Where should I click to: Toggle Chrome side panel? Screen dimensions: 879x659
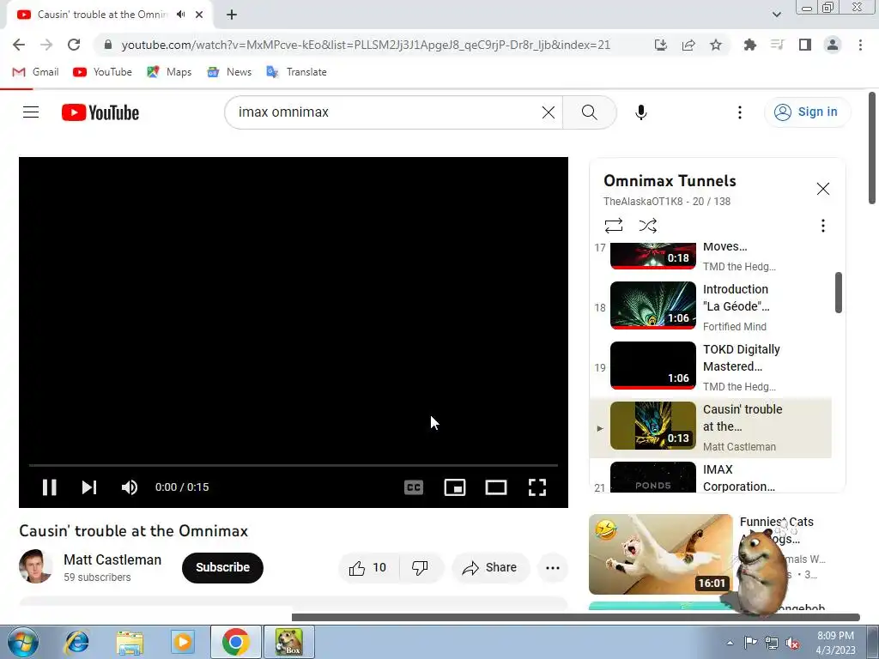pos(805,45)
